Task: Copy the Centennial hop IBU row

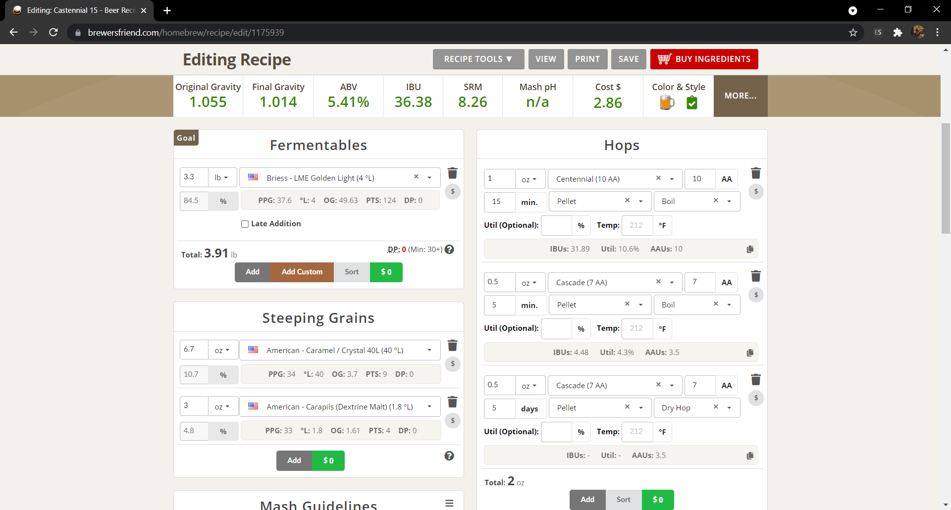Action: [750, 249]
